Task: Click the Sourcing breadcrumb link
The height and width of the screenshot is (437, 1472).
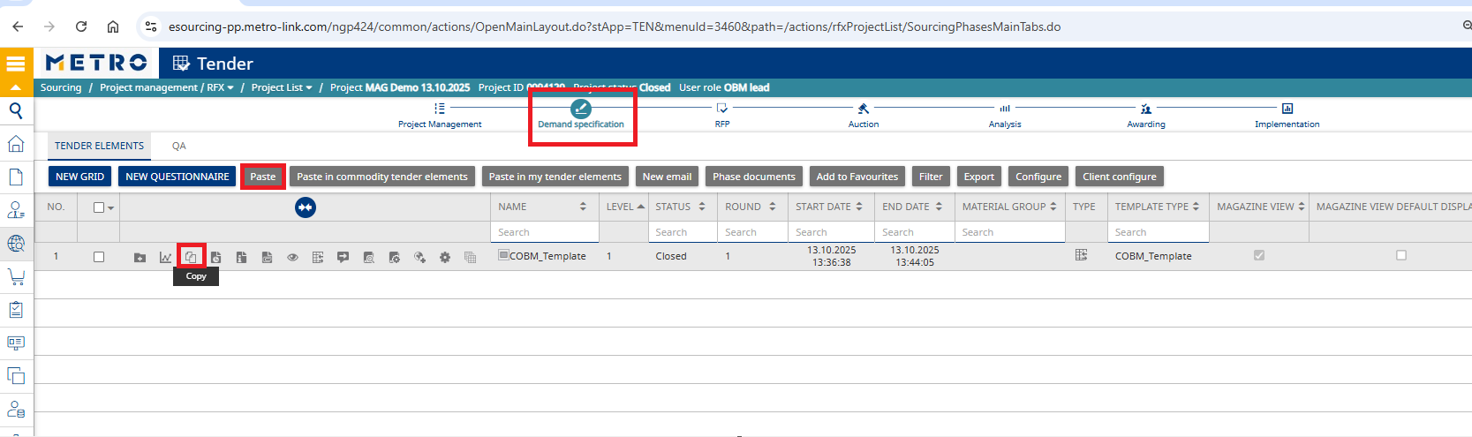Action: (x=61, y=87)
